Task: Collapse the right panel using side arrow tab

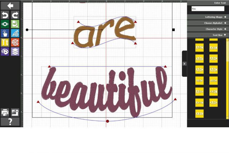Action: (x=184, y=64)
